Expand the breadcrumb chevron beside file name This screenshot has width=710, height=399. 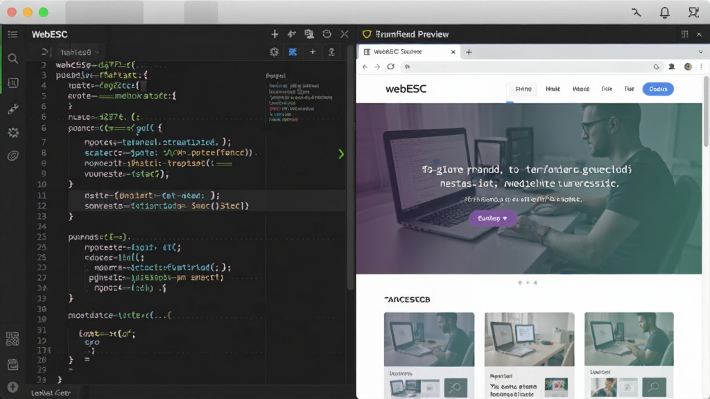coord(96,53)
